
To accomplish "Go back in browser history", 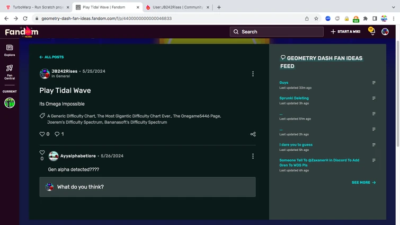I will (x=6, y=19).
